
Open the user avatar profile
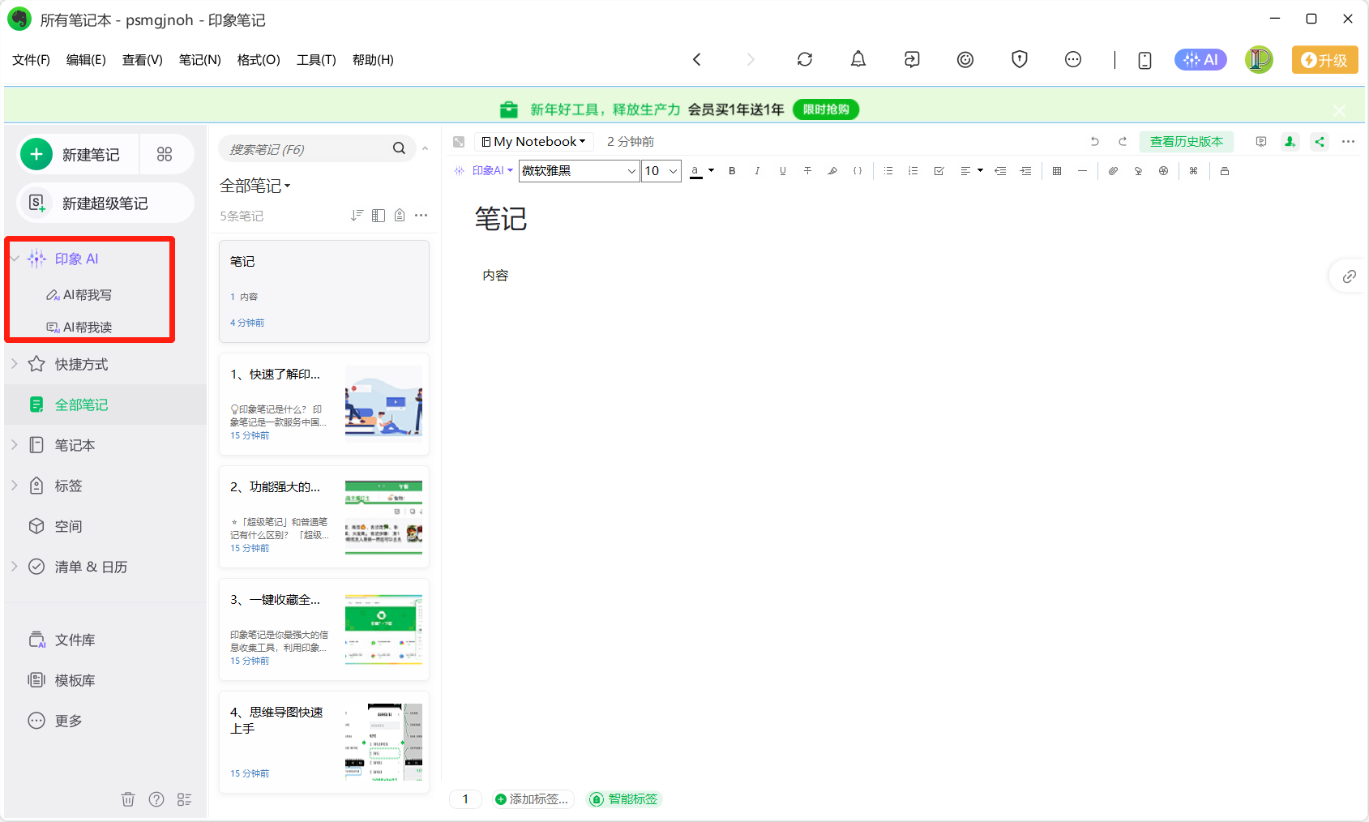point(1259,59)
